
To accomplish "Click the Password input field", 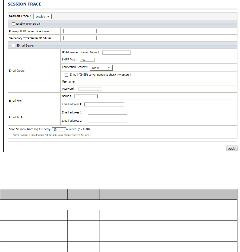I will point(90,89).
